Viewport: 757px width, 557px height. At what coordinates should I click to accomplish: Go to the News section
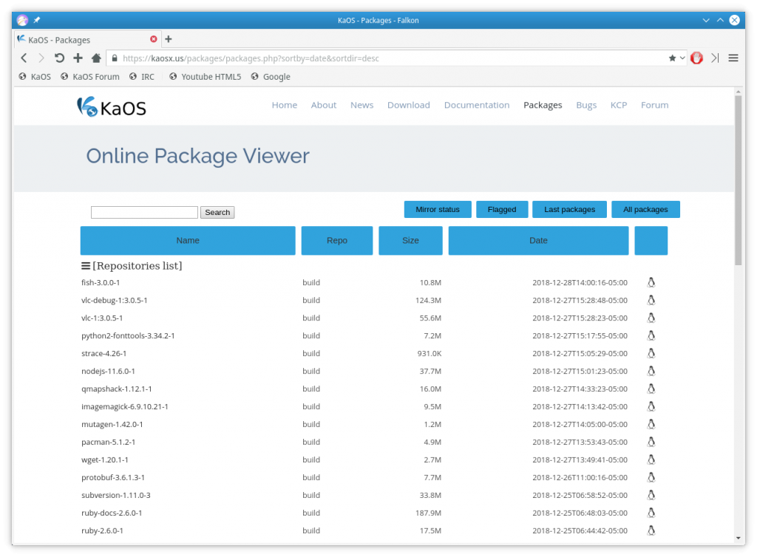tap(361, 105)
